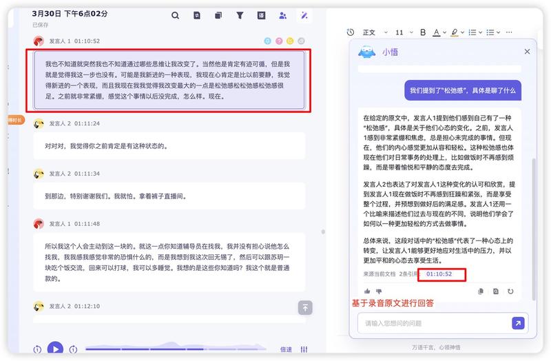Click the copy-stack icon in transcript toolbar
551x361 pixels.
click(218, 15)
